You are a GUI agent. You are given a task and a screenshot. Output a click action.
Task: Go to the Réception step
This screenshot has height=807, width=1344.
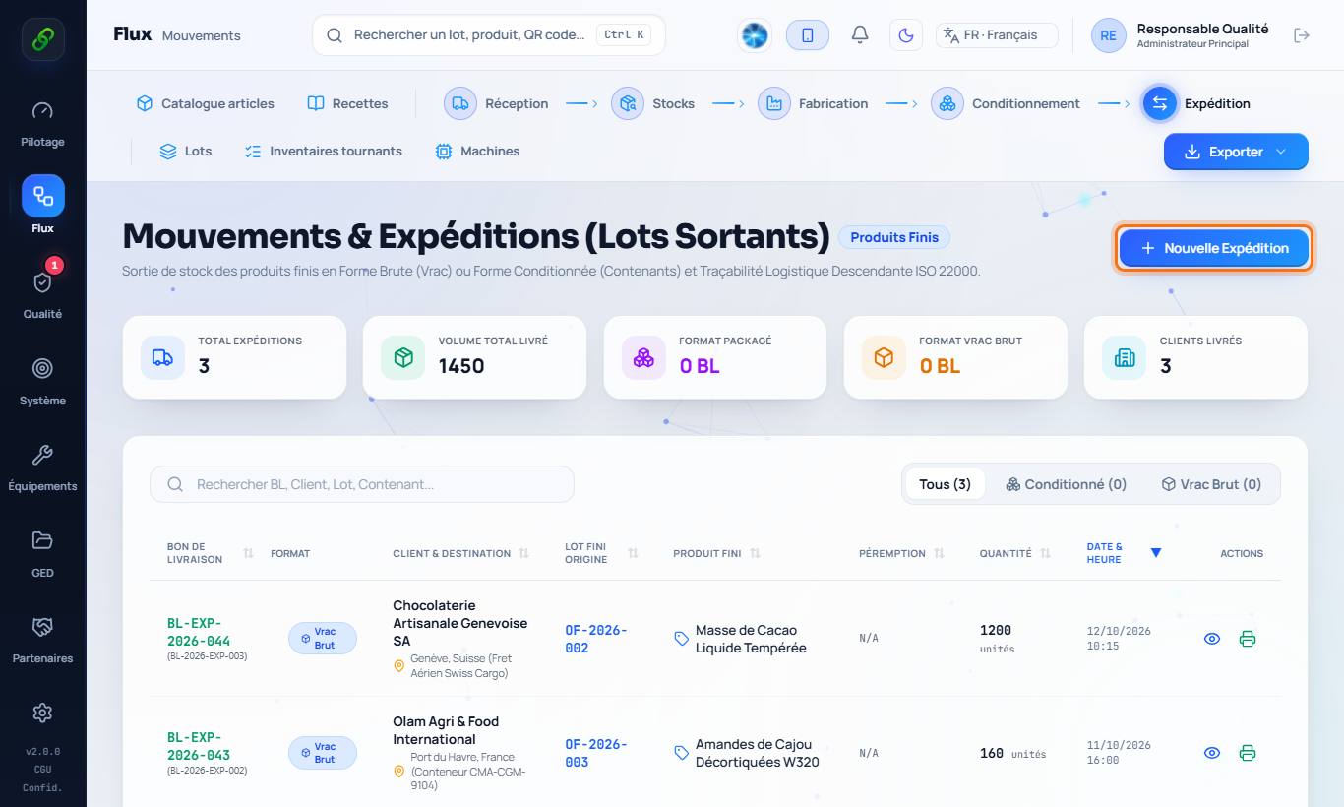[x=497, y=103]
